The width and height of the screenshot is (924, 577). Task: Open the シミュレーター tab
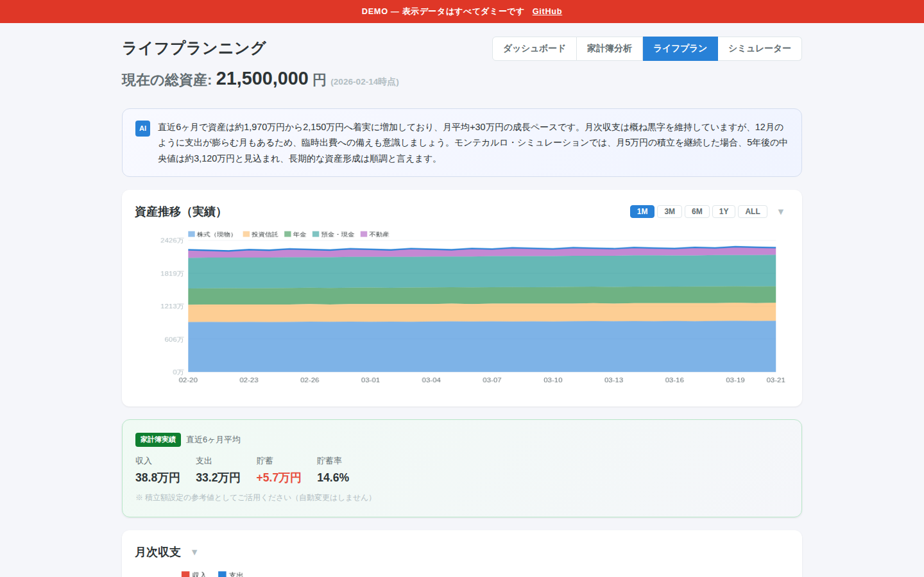[x=760, y=49]
